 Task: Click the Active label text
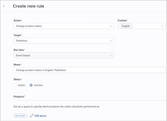[x=21, y=85]
